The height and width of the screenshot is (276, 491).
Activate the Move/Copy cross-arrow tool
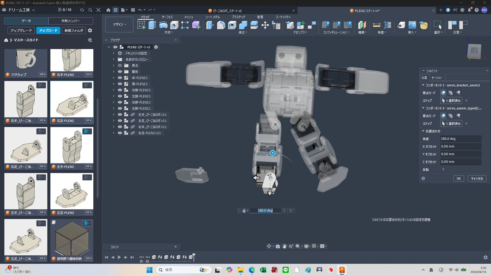pos(265,25)
